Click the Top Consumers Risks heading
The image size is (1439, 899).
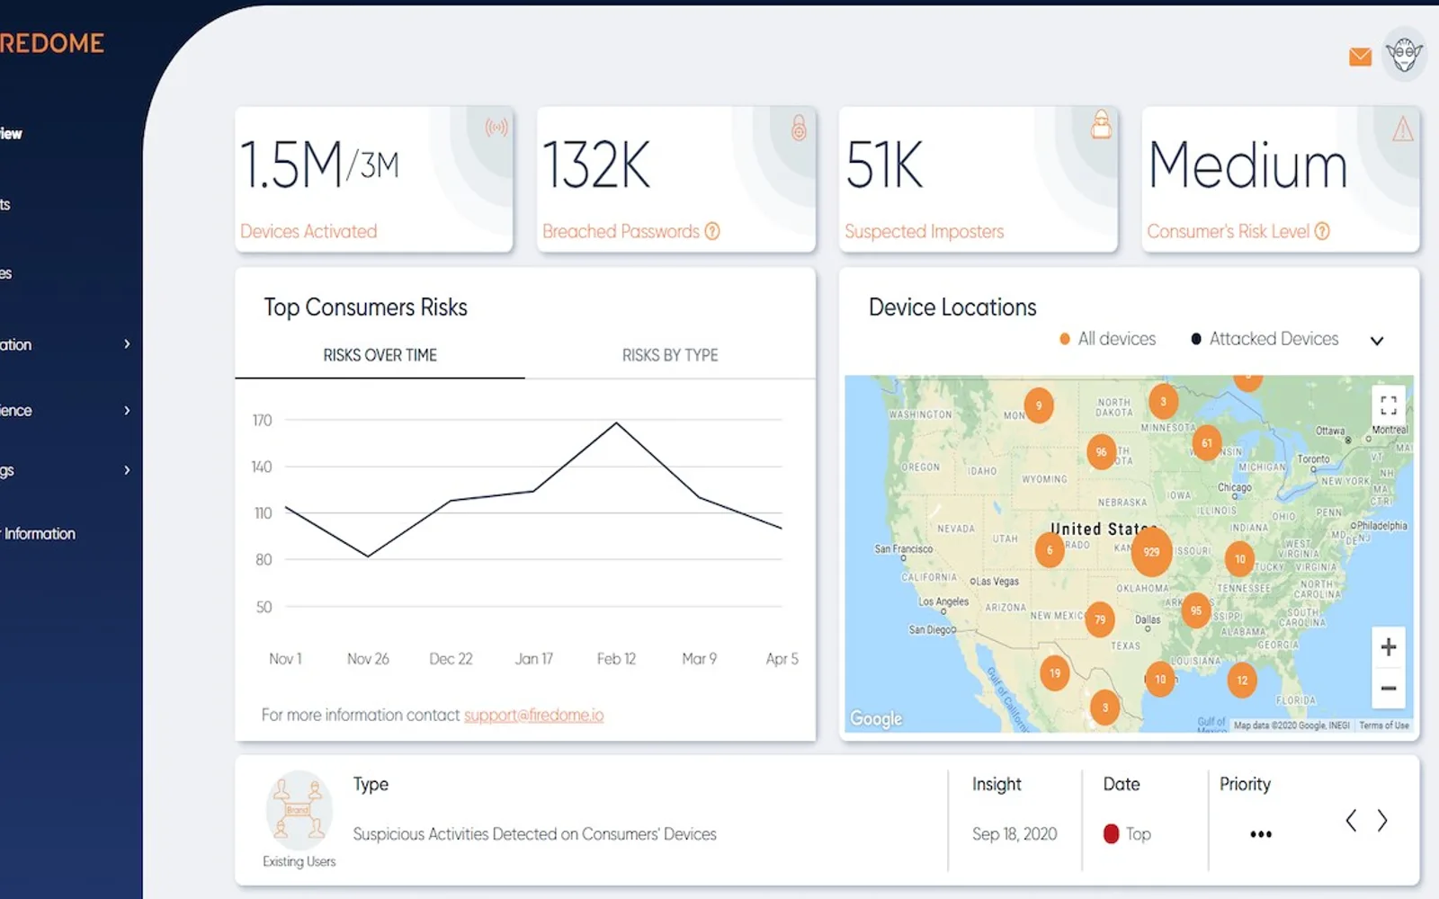[x=365, y=307]
